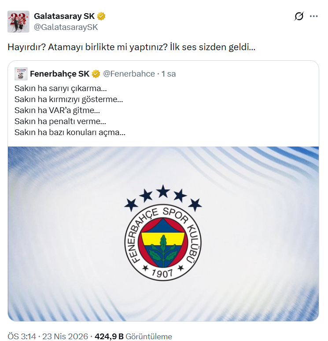View the quoted Fenerbahçe image full size
This screenshot has width=328, height=341.
tap(163, 234)
